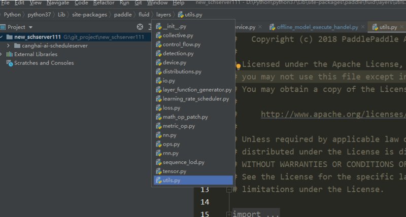The width and height of the screenshot is (406, 217).
Task: Click the Python file icon beside io.py
Action: pyautogui.click(x=159, y=81)
